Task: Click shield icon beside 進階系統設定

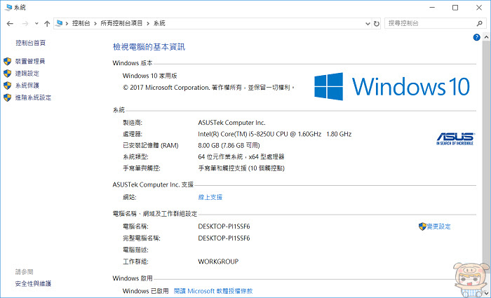Action: pos(8,97)
